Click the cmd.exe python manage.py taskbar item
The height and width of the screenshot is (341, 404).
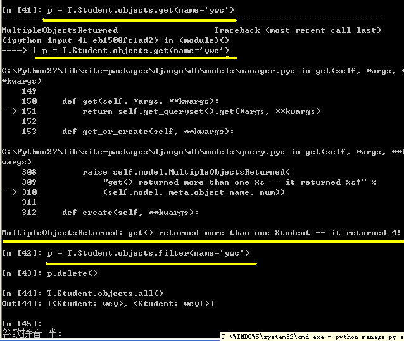[x=312, y=337]
